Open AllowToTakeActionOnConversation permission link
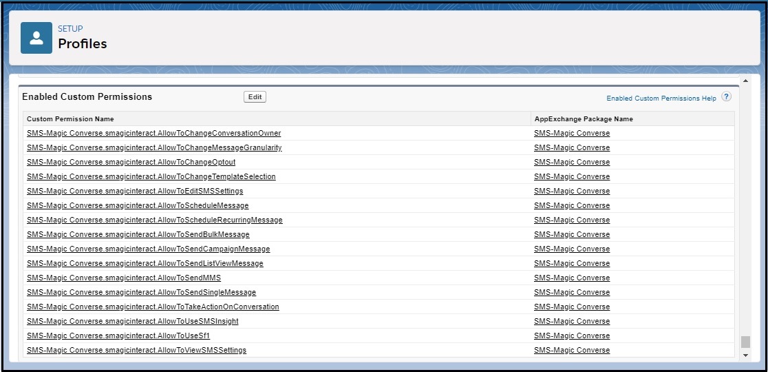 (x=153, y=307)
